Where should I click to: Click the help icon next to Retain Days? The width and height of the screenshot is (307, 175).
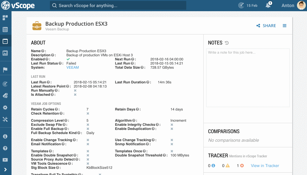(x=137, y=109)
